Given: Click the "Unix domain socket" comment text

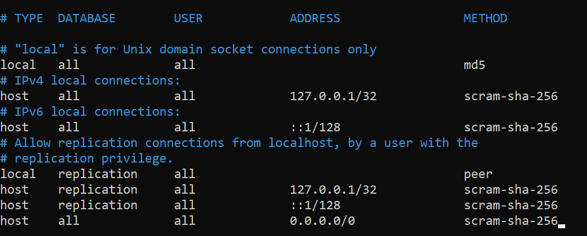Looking at the screenshot, I should click(x=188, y=50).
